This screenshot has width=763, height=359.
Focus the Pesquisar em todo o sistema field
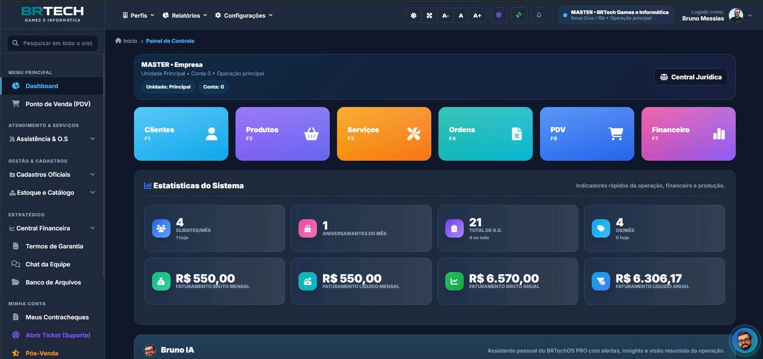coord(53,43)
